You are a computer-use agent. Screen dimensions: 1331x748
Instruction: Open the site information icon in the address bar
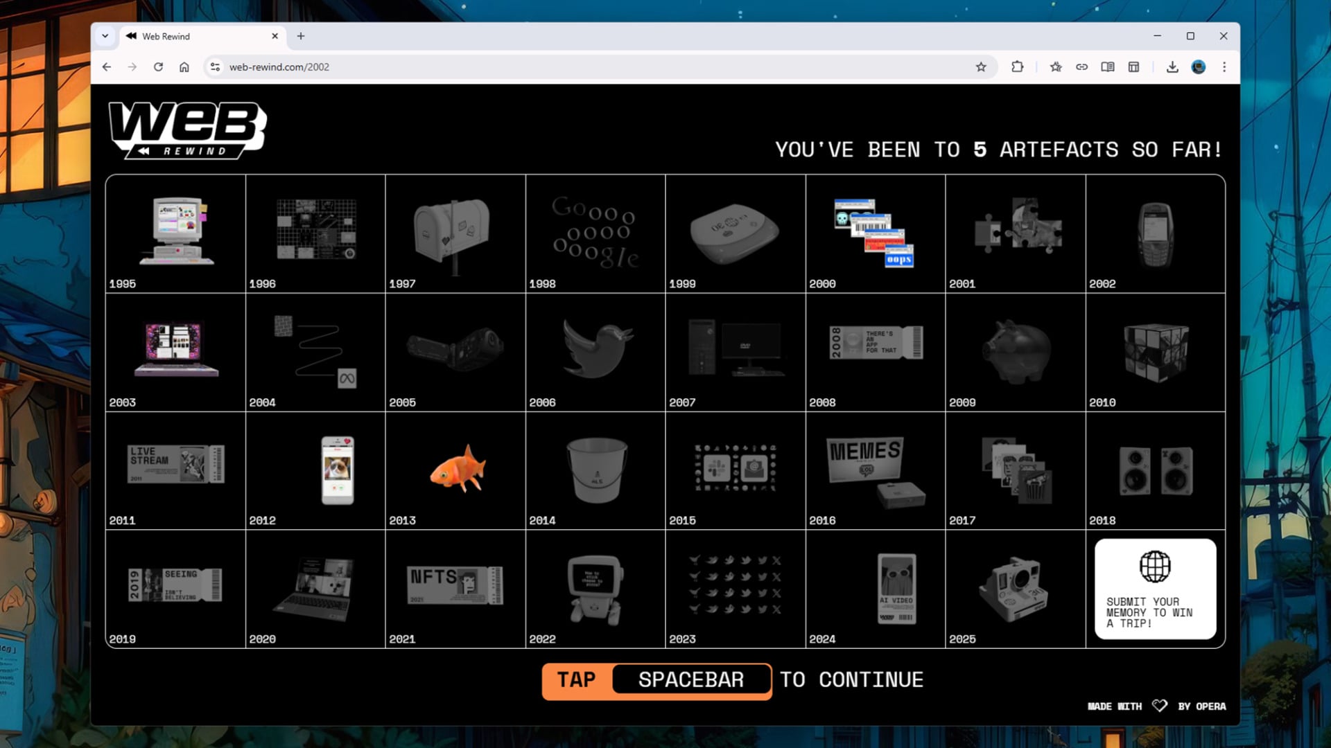pos(214,66)
